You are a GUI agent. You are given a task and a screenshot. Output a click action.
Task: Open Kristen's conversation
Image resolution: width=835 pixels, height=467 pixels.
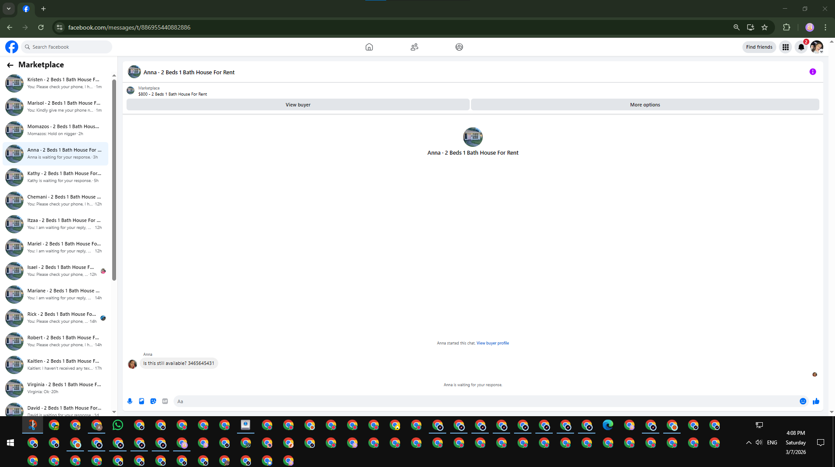click(x=55, y=83)
